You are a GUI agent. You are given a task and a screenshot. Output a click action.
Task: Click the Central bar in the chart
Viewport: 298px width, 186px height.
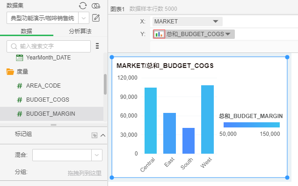[x=151, y=120]
